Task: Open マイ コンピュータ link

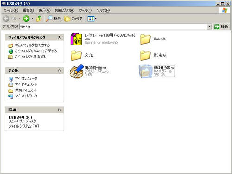Action: click(26, 78)
